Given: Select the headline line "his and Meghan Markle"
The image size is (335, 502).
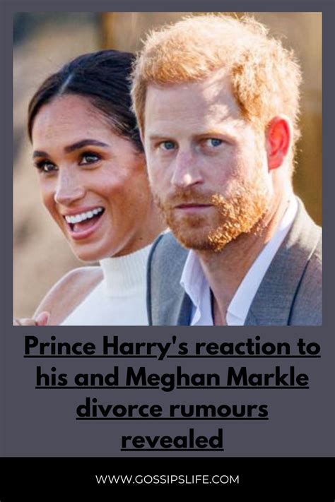Looking at the screenshot, I should point(172,378).
